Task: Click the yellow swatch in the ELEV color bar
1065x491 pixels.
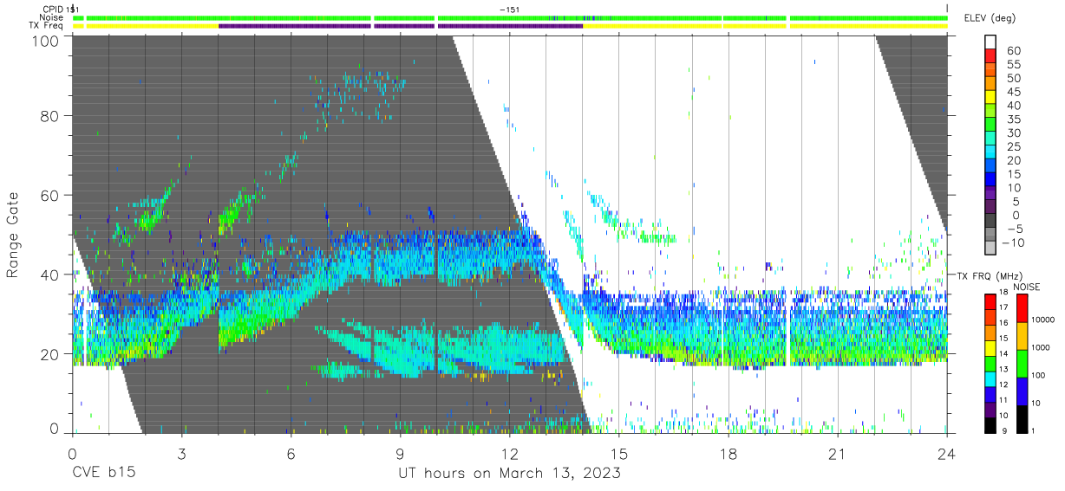Action: tap(990, 97)
